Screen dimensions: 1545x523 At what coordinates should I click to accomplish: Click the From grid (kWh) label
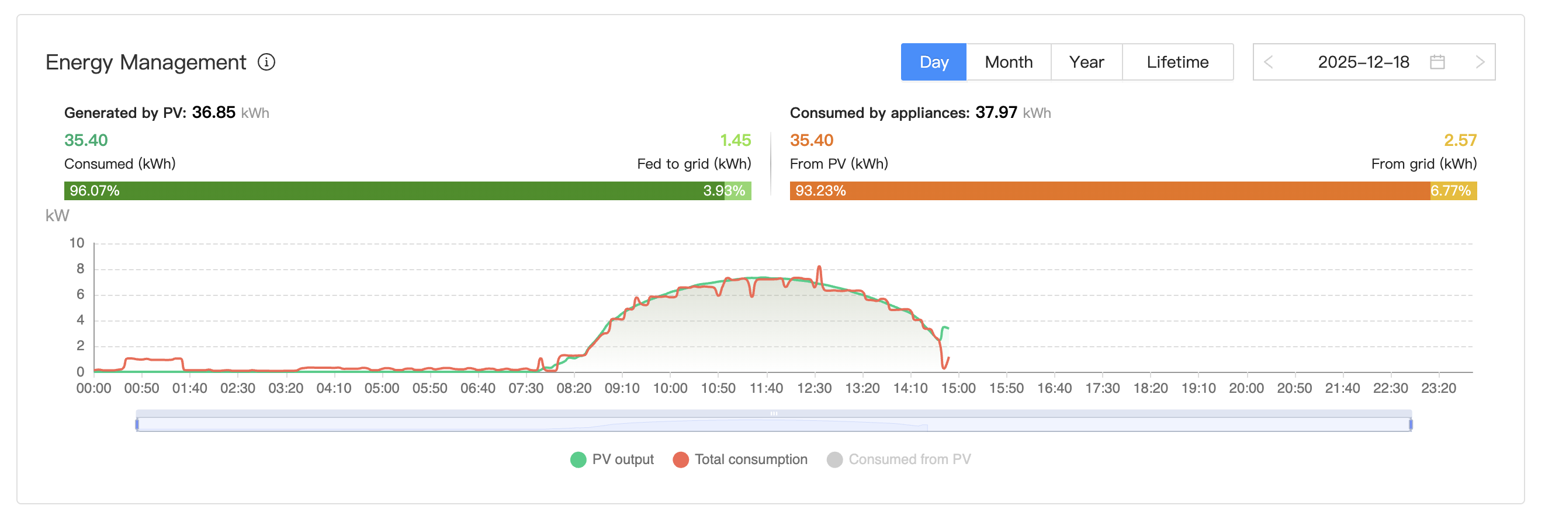click(1424, 164)
